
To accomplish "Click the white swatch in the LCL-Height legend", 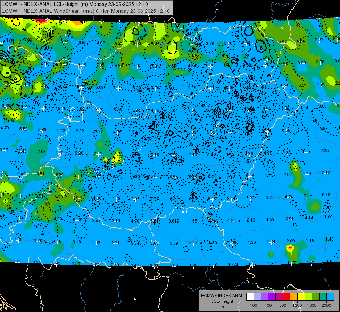I will point(250,296).
